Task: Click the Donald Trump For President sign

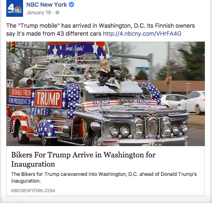Action: click(20, 97)
